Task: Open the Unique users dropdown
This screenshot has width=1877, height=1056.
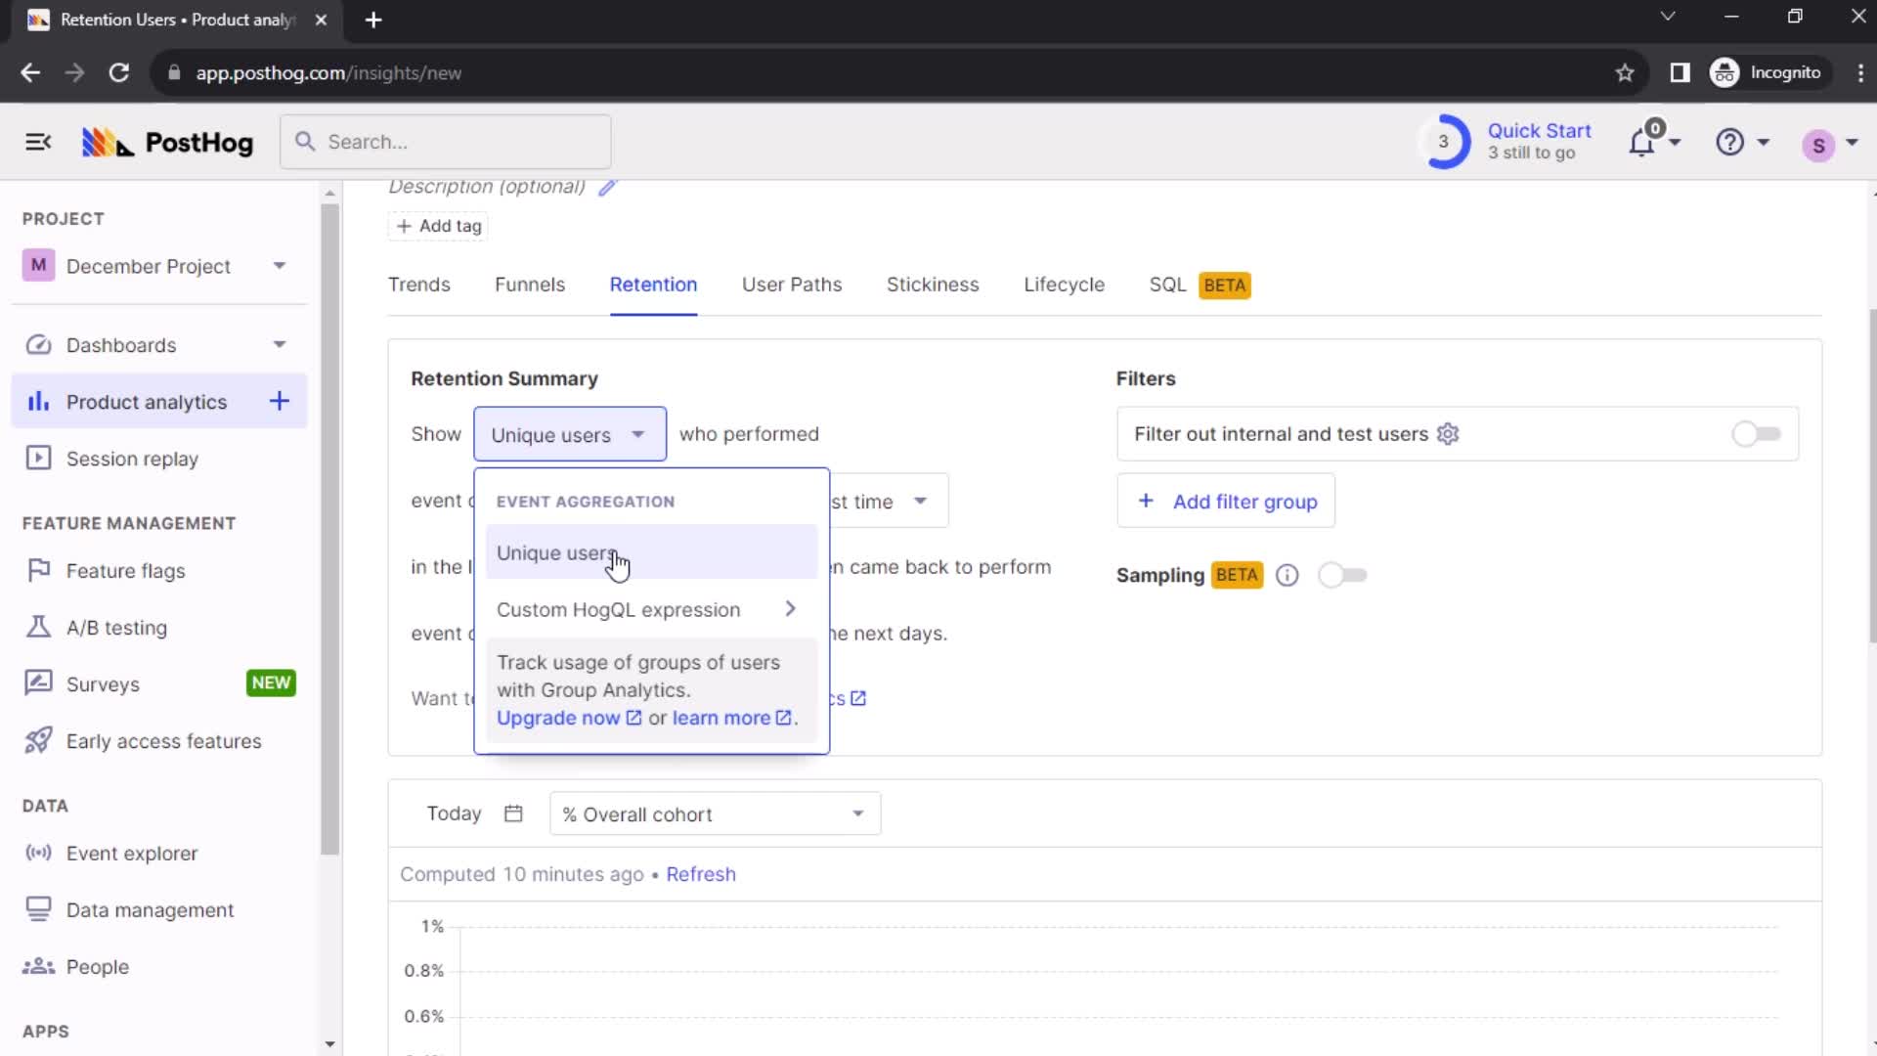Action: point(570,434)
